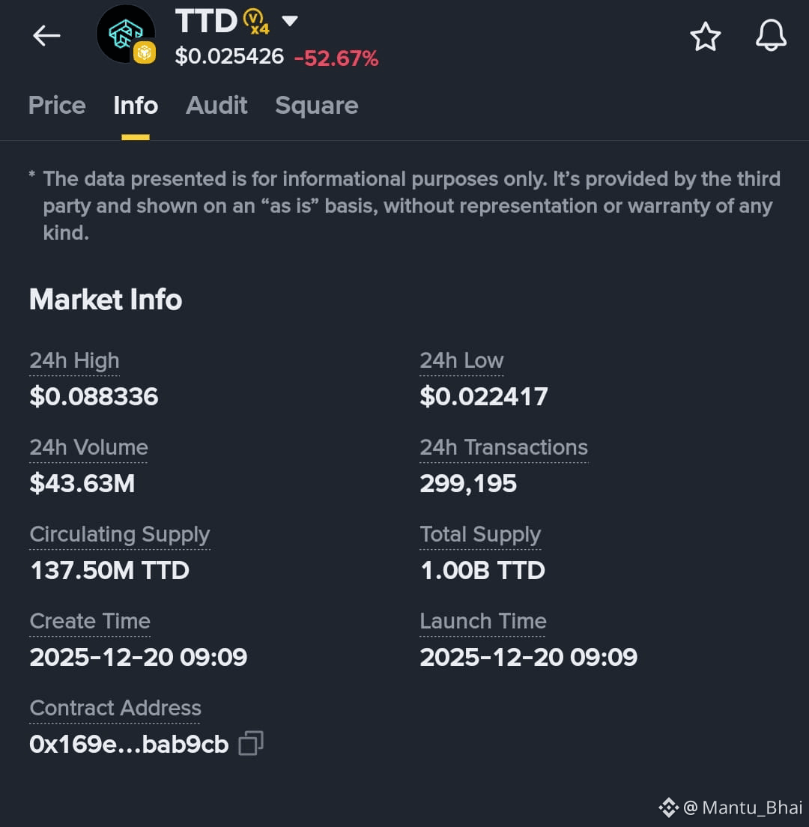Open the Audit tab
The width and height of the screenshot is (809, 827).
tap(216, 106)
